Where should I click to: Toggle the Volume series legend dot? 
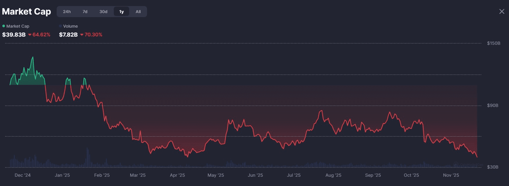(60, 26)
